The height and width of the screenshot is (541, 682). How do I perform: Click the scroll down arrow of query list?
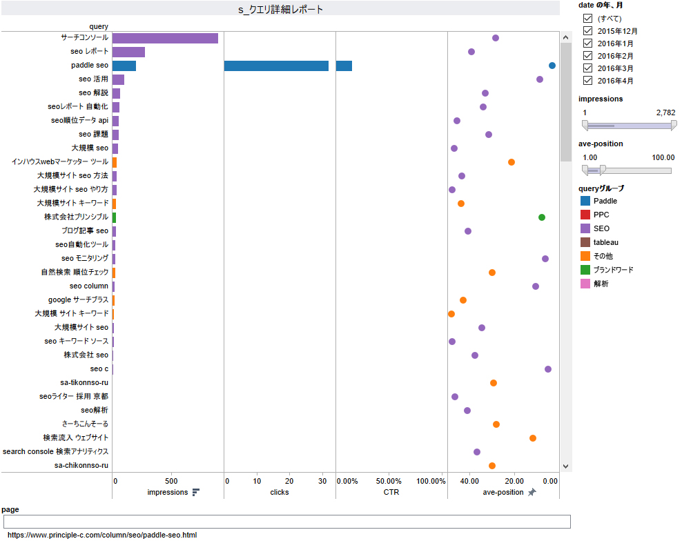tap(566, 466)
